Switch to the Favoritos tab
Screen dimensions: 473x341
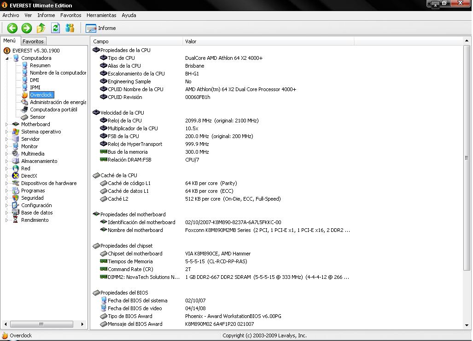tap(33, 41)
